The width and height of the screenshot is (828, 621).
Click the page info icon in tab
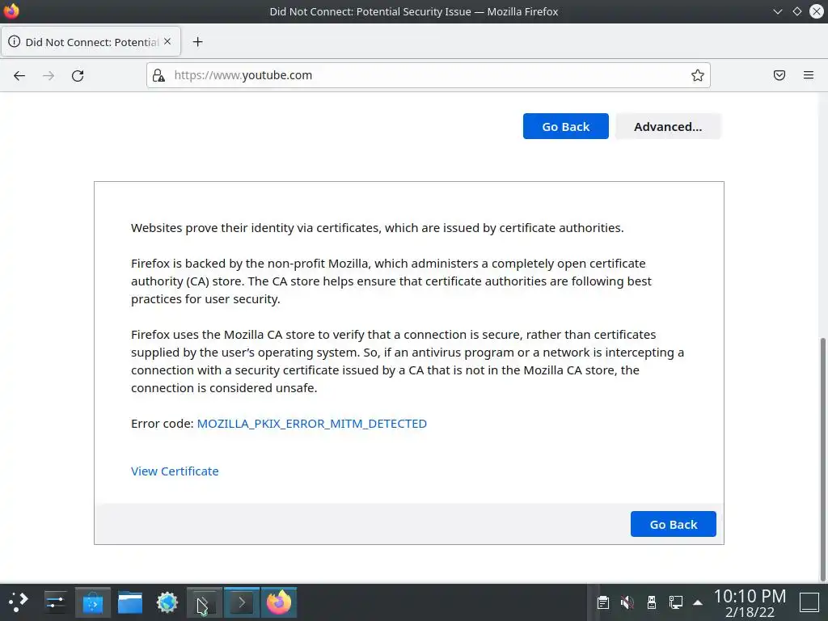[x=15, y=42]
